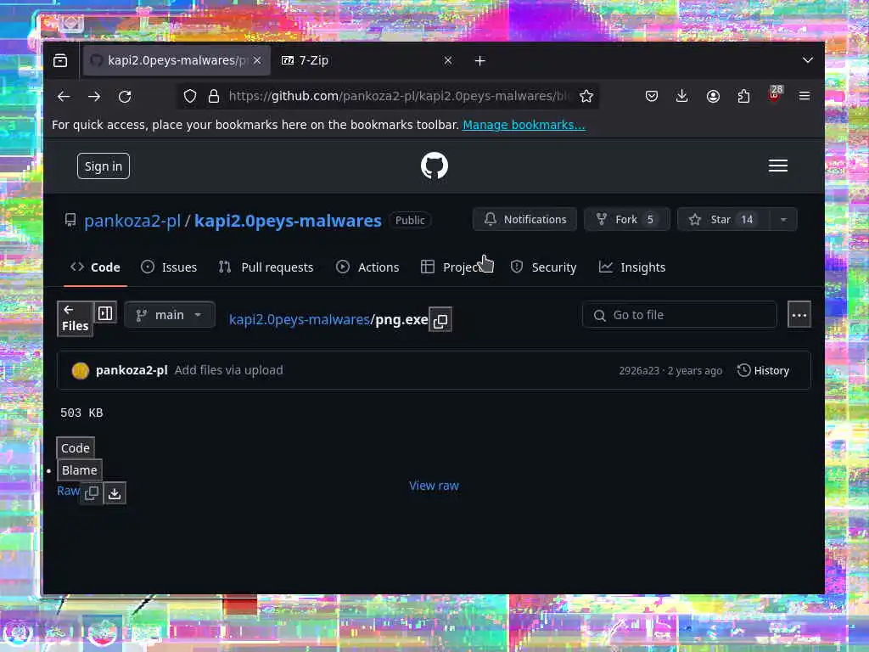Open the Manage bookmarks link

click(x=524, y=125)
